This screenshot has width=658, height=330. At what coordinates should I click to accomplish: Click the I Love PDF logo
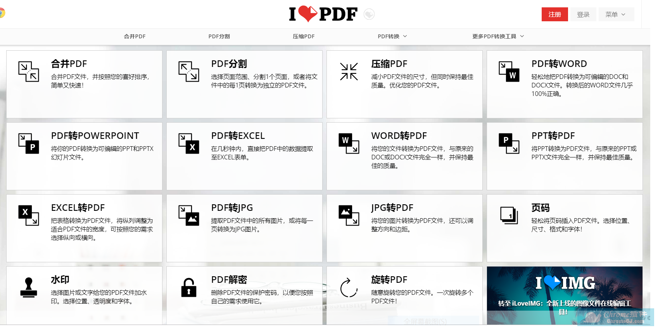tap(323, 14)
